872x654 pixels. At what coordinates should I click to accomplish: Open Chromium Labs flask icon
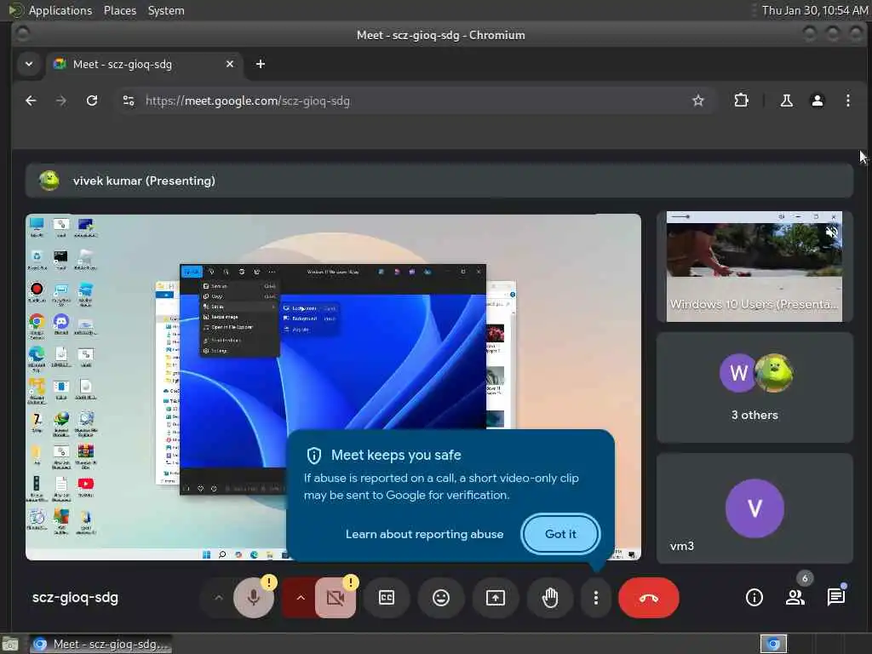click(x=786, y=100)
